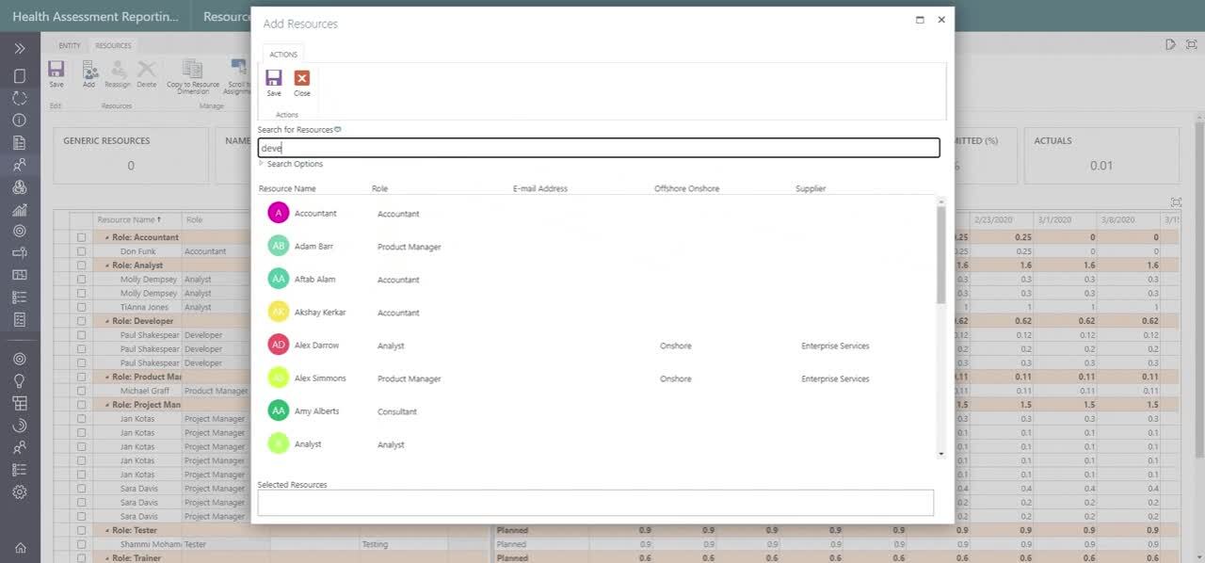The image size is (1205, 563).
Task: Check the Don Funk row checkbox
Action: (82, 252)
